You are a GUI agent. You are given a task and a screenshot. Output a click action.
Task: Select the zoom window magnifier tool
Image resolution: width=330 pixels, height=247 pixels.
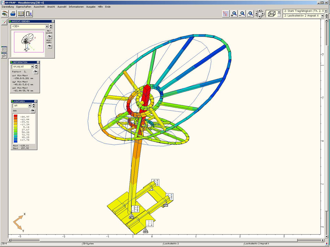(x=250, y=14)
